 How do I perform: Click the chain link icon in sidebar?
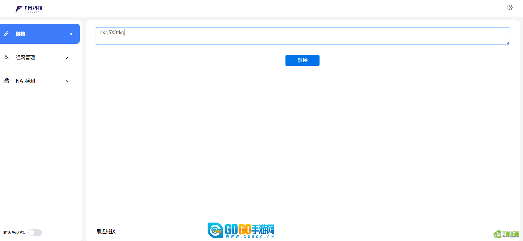click(6, 34)
